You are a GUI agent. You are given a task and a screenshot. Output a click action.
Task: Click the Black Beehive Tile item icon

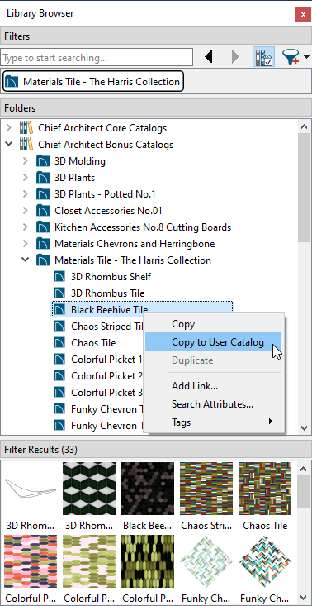(x=59, y=309)
